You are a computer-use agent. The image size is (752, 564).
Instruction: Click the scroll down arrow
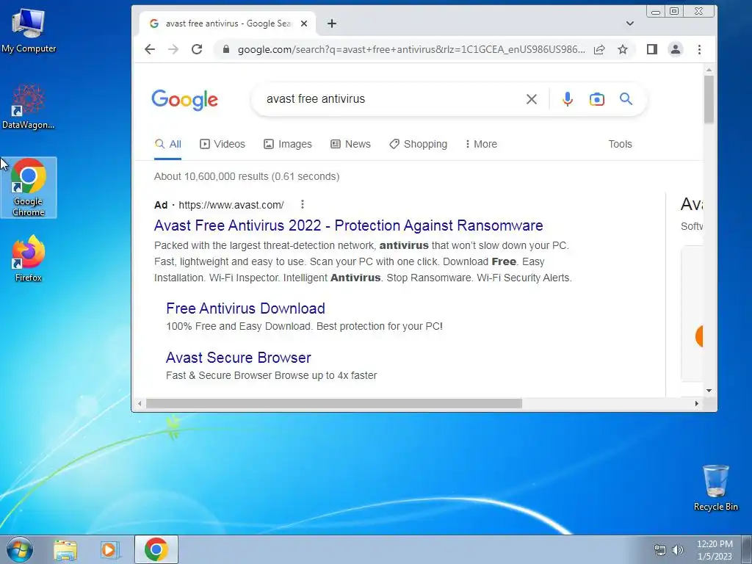coord(709,391)
